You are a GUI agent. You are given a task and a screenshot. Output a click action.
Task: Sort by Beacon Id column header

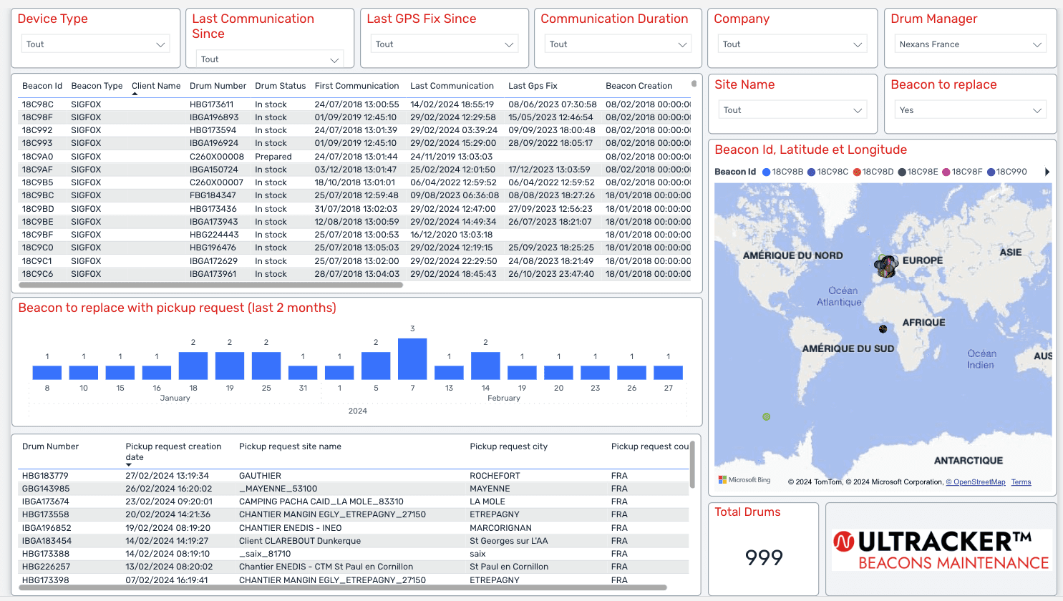pyautogui.click(x=42, y=86)
